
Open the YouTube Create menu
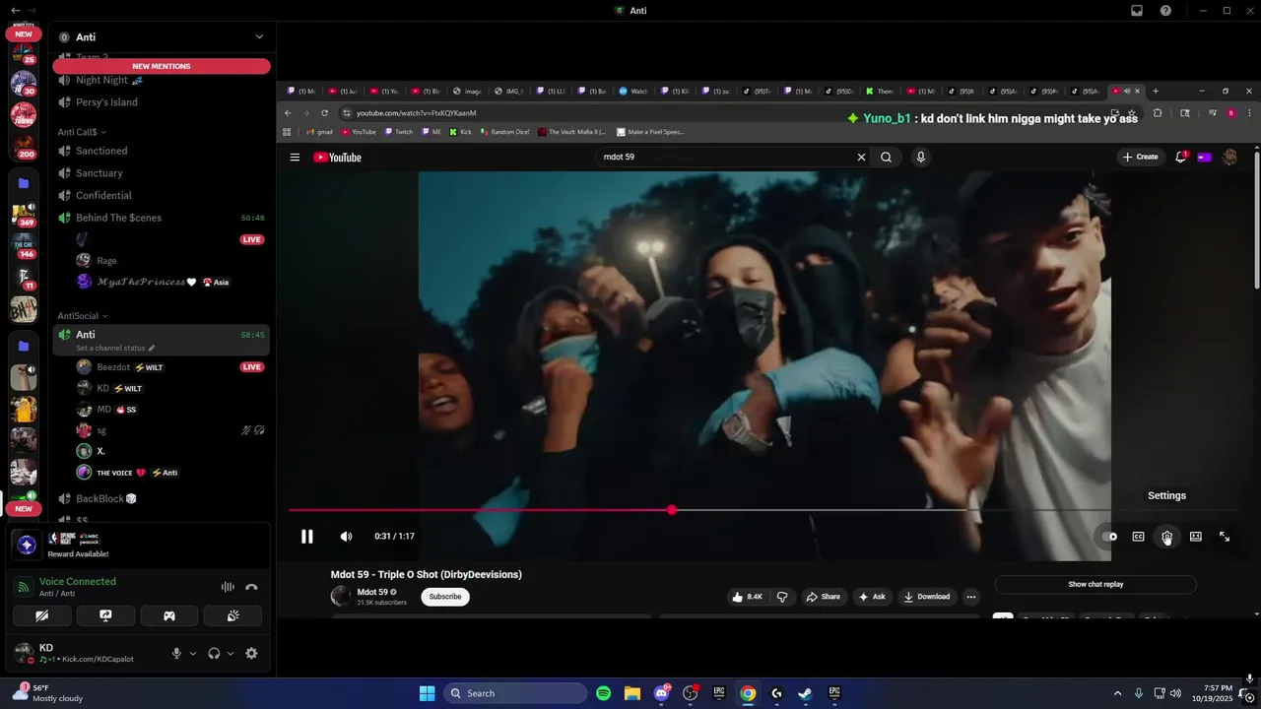(x=1140, y=157)
